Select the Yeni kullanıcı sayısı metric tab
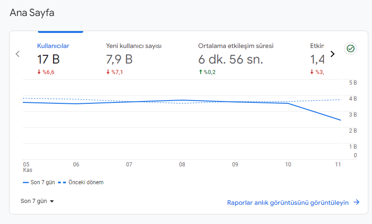 click(133, 46)
